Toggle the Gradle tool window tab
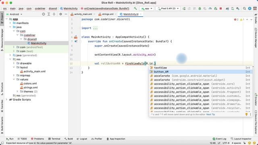 [x=256, y=19]
